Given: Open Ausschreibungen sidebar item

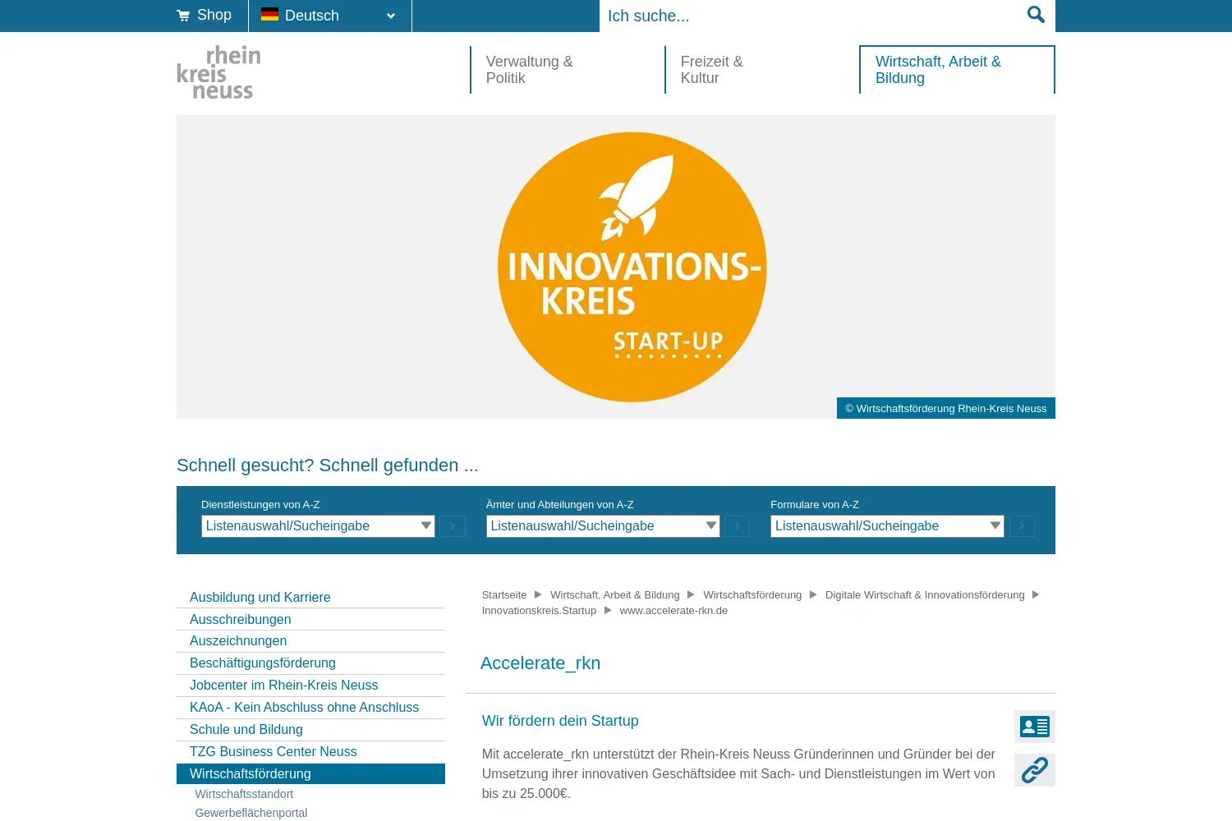Looking at the screenshot, I should 310,620.
